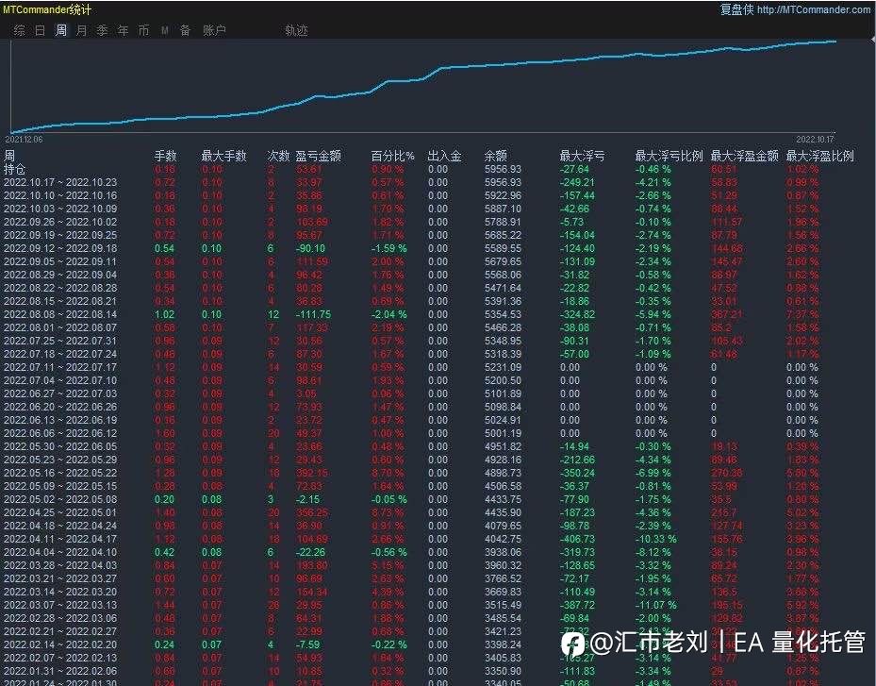Click the loss amount -7.59

pos(307,644)
